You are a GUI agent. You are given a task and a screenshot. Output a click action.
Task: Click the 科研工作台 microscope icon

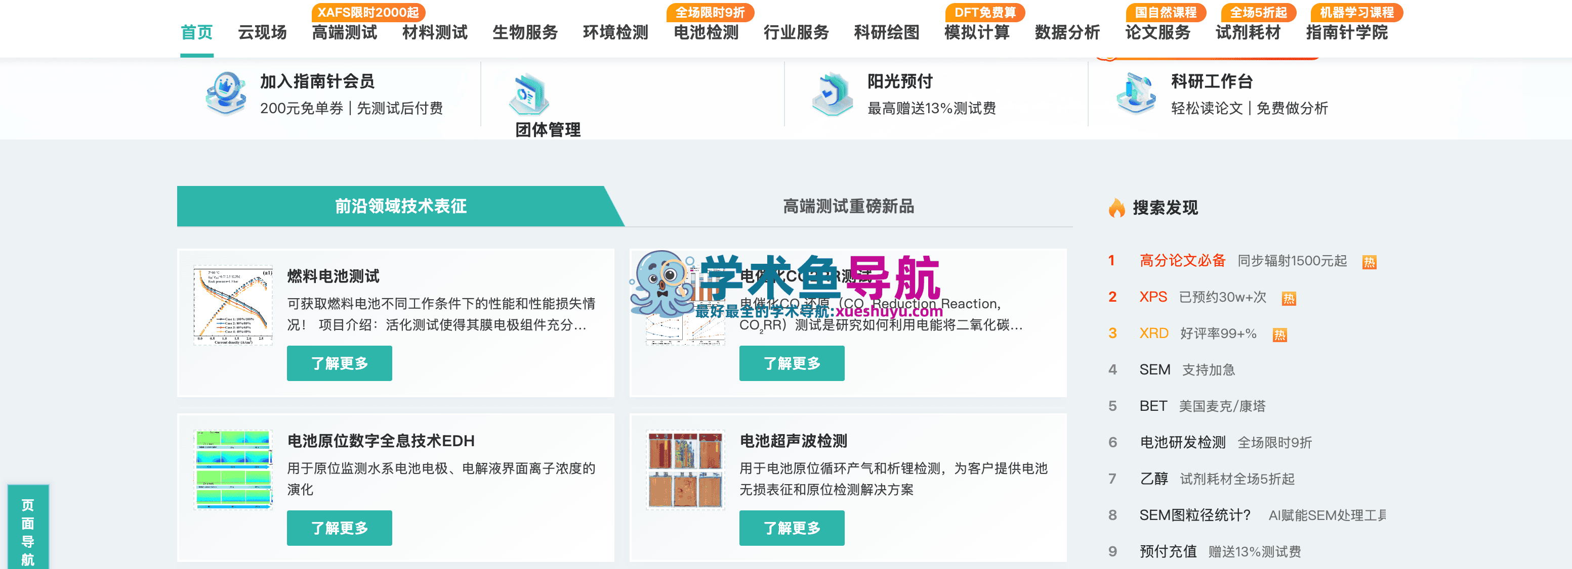[x=1136, y=94]
